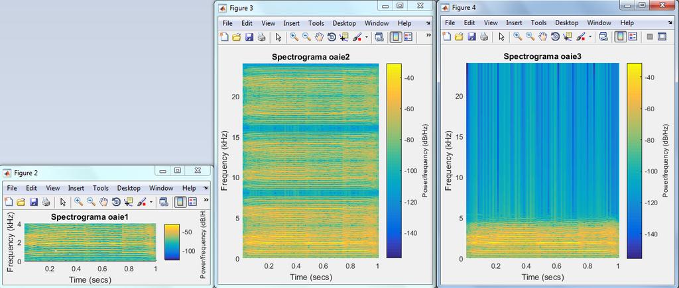Image resolution: width=679 pixels, height=288 pixels.
Task: Choose the Rotate 3D tool in Figure 3
Action: click(332, 37)
